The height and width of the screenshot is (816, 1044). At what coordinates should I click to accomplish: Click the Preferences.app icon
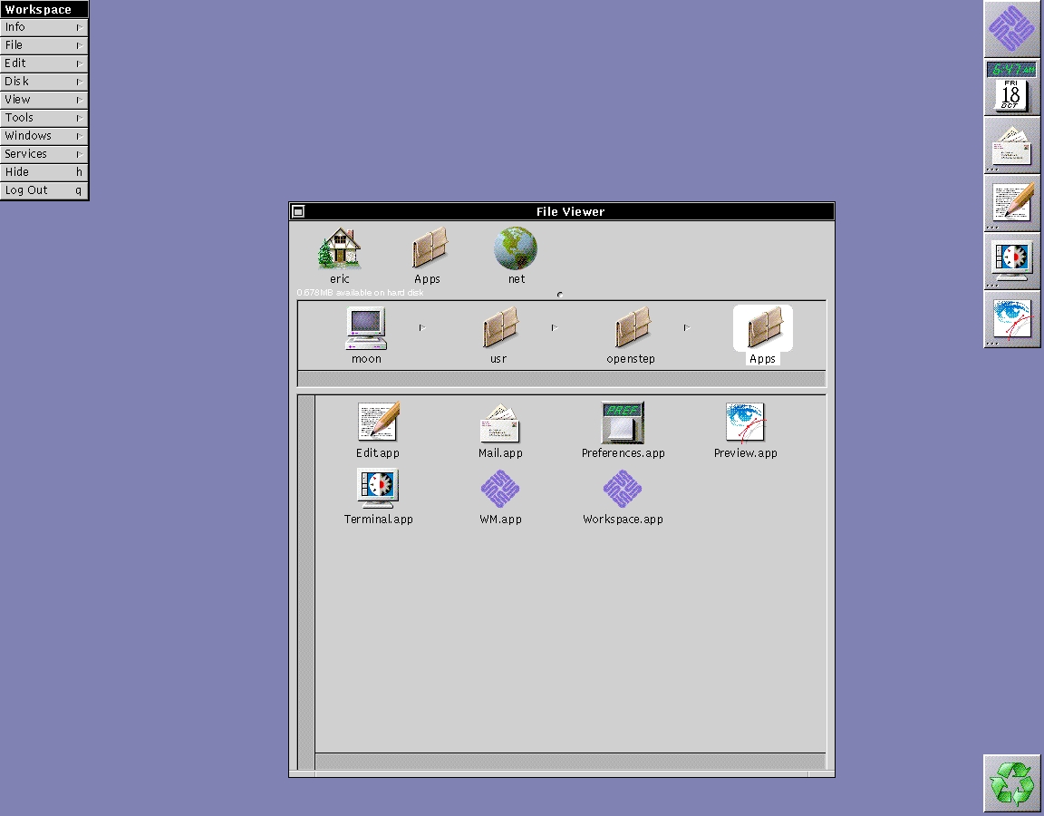point(623,423)
